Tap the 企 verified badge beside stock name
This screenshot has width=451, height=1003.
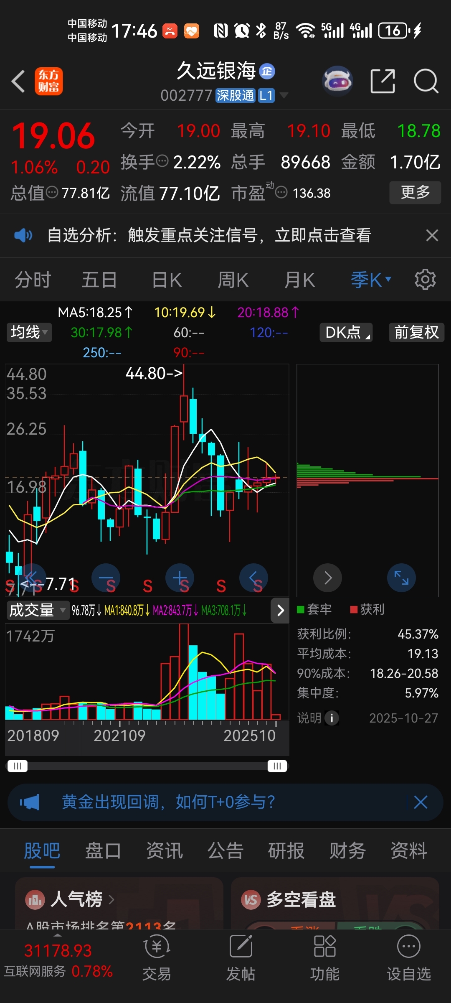click(x=267, y=71)
